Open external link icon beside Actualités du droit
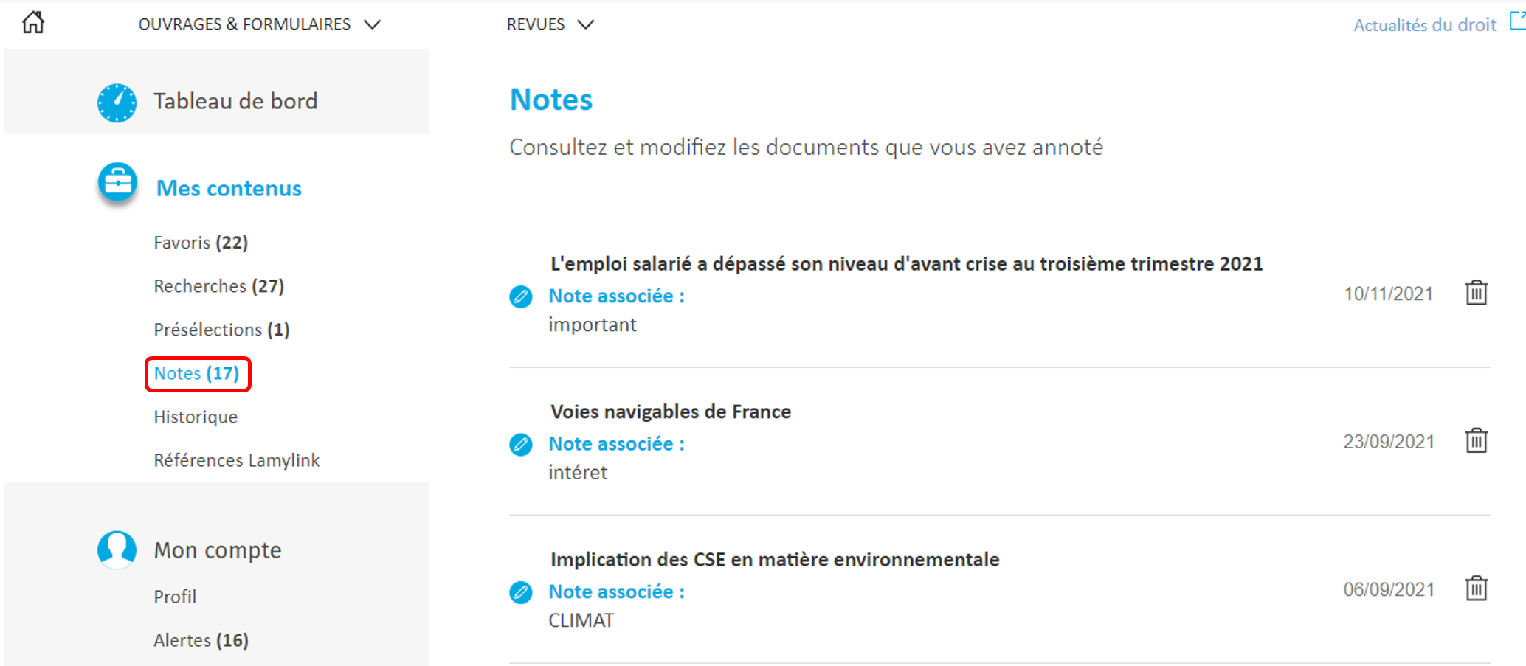This screenshot has height=666, width=1526. (x=1517, y=21)
